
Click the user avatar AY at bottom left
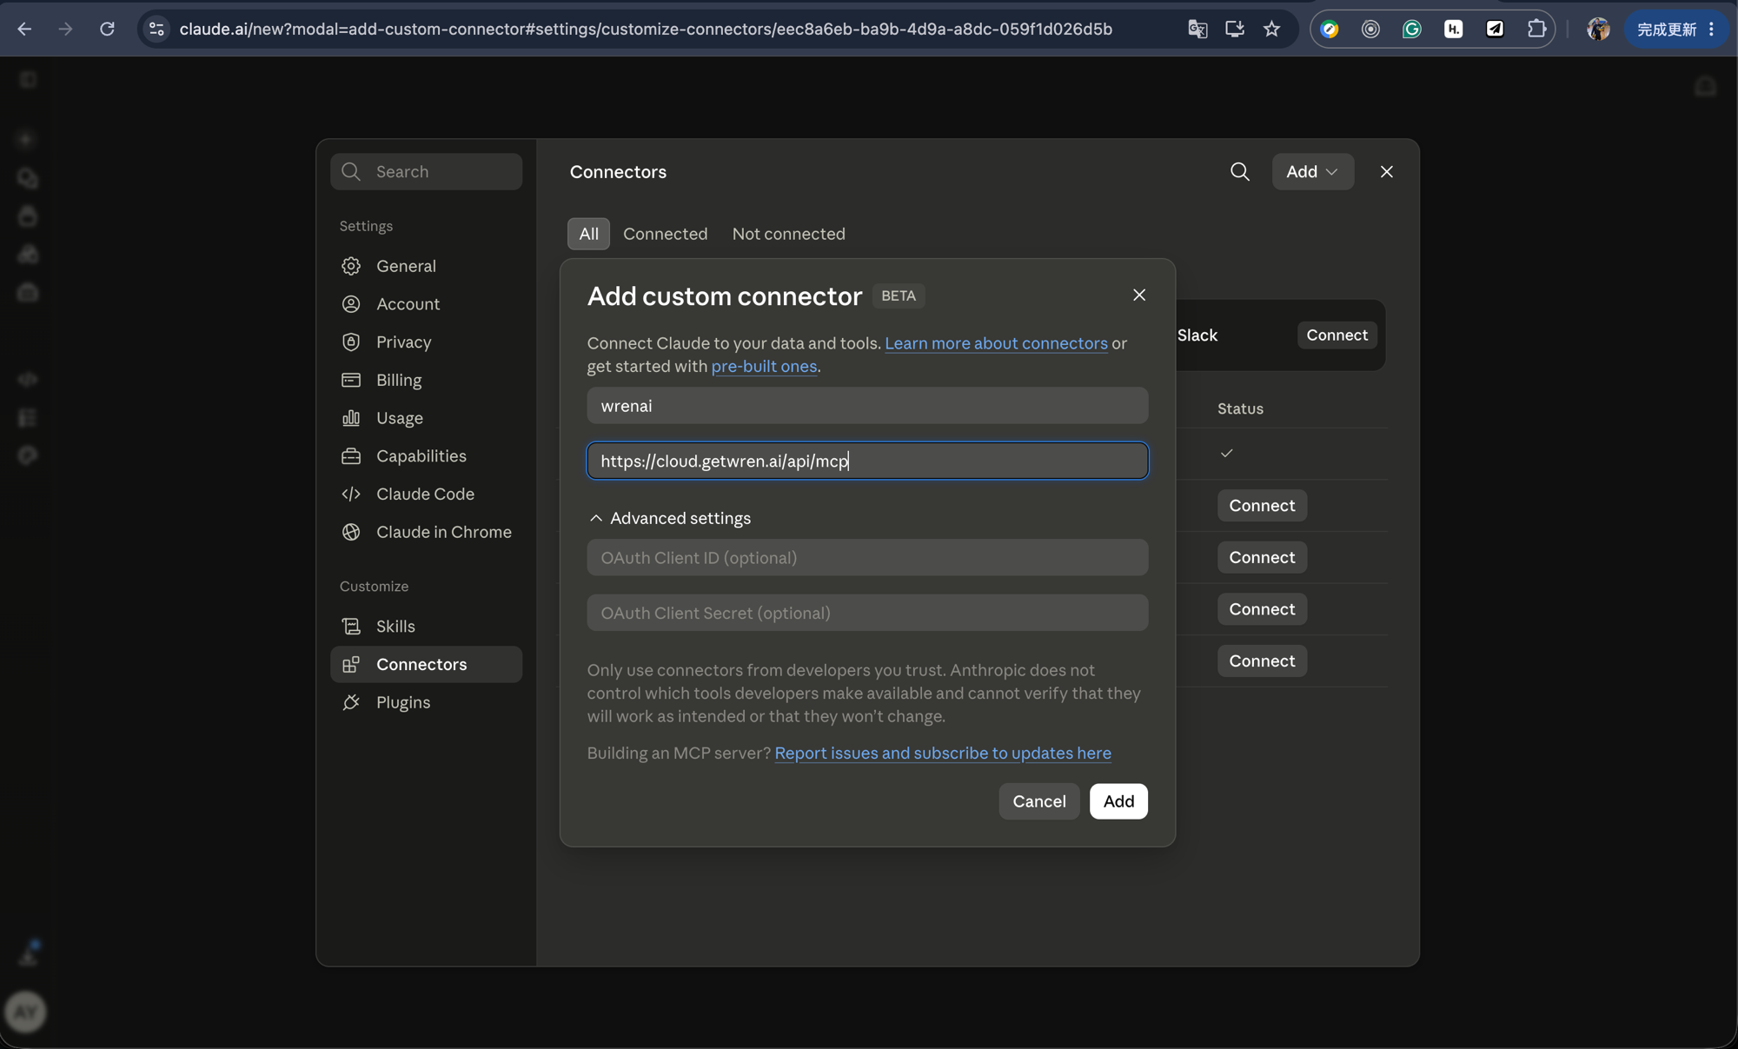(x=25, y=1012)
